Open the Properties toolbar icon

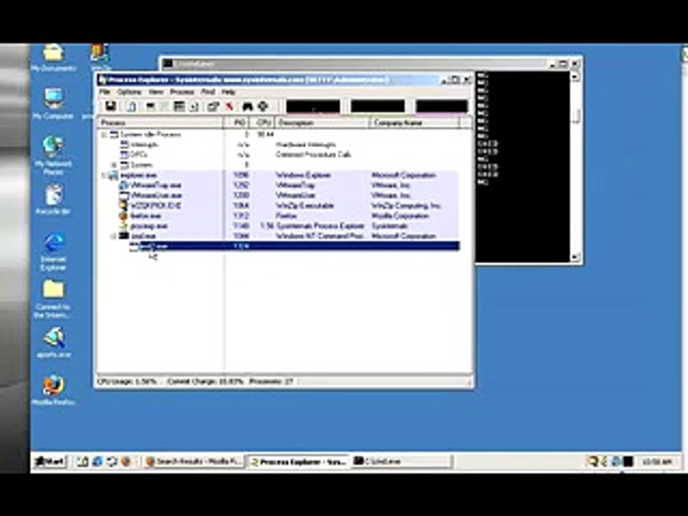[x=214, y=106]
